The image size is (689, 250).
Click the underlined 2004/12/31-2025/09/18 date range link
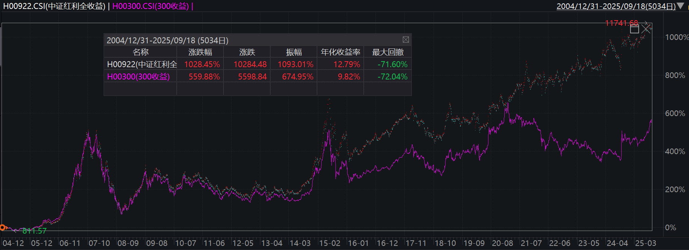pyautogui.click(x=616, y=6)
